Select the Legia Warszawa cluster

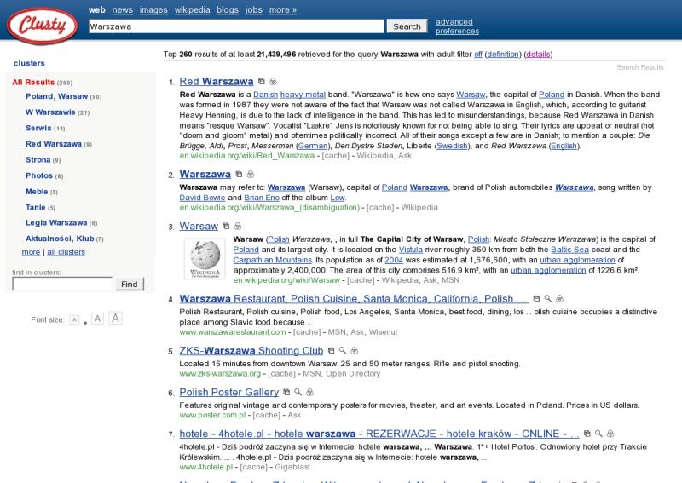pyautogui.click(x=56, y=223)
